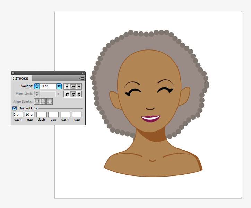Align stroke to center
The image size is (251, 208).
click(x=37, y=101)
